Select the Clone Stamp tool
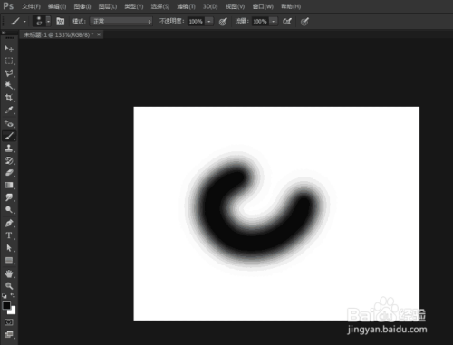Viewport: 453px width, 345px height. 9,149
